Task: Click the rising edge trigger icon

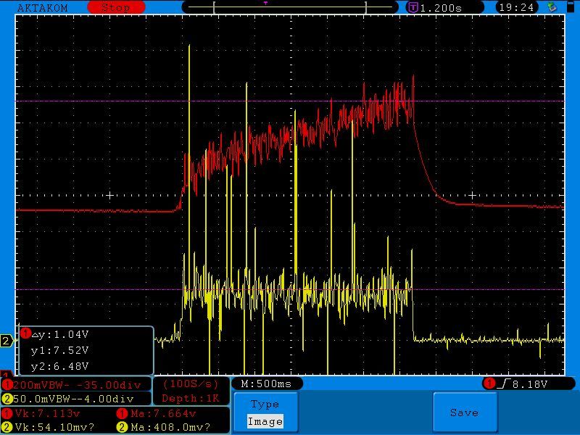Action: [504, 384]
